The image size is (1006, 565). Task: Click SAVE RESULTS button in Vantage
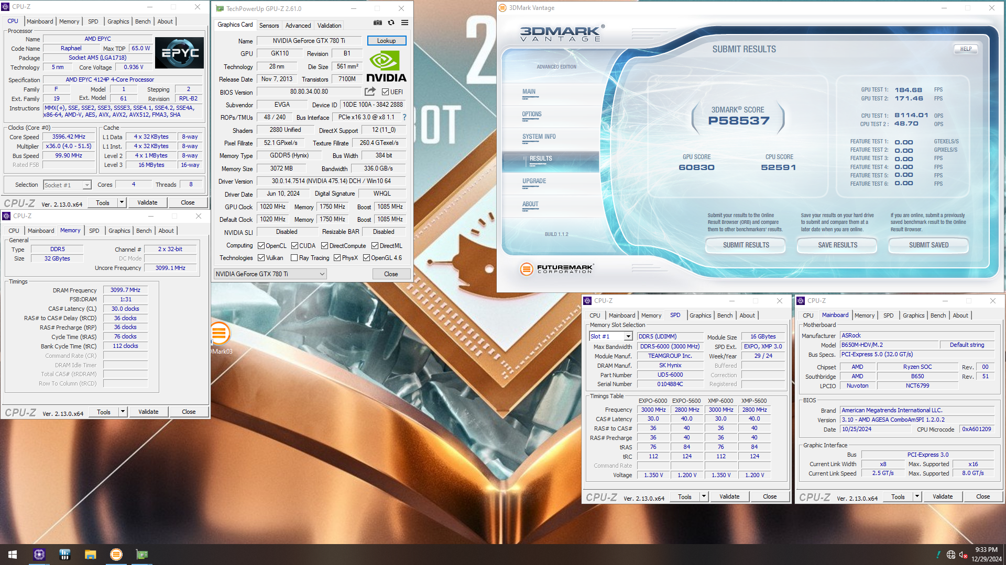point(838,245)
